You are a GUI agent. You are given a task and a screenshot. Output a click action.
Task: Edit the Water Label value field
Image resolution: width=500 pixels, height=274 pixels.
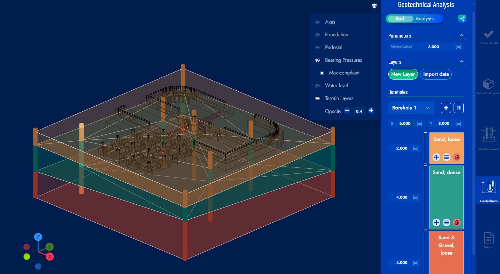[x=433, y=47]
